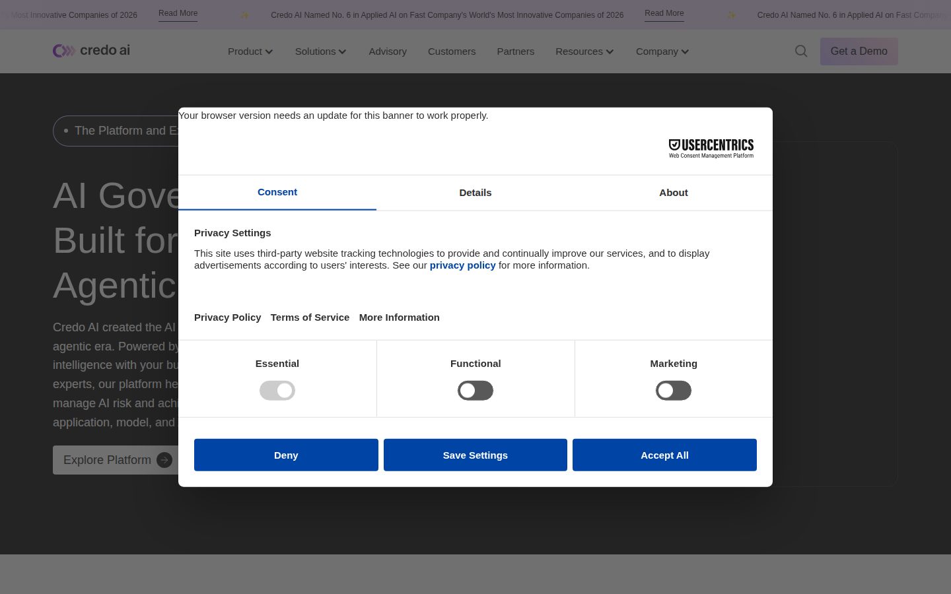This screenshot has height=594, width=951.
Task: Click the browser update notice text
Action: (334, 115)
